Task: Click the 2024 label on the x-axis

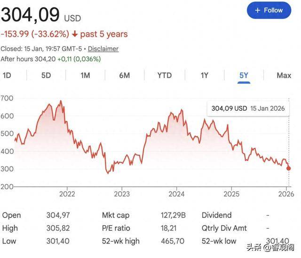Action: click(x=176, y=193)
